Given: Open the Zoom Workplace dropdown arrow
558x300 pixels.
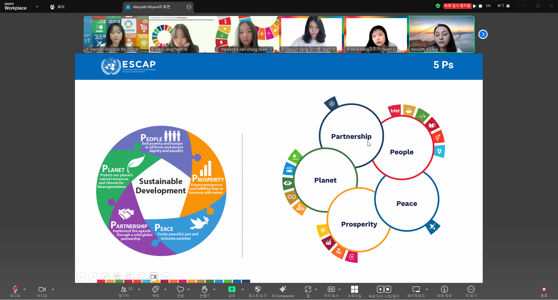Looking at the screenshot, I should click(37, 6).
